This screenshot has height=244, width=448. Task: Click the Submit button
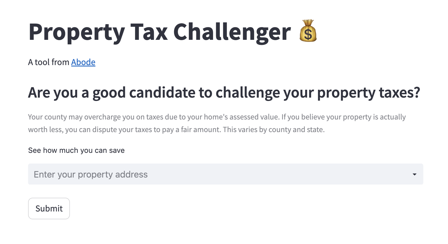pos(49,208)
